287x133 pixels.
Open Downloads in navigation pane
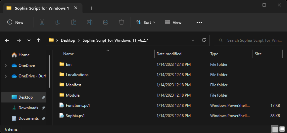point(25,108)
